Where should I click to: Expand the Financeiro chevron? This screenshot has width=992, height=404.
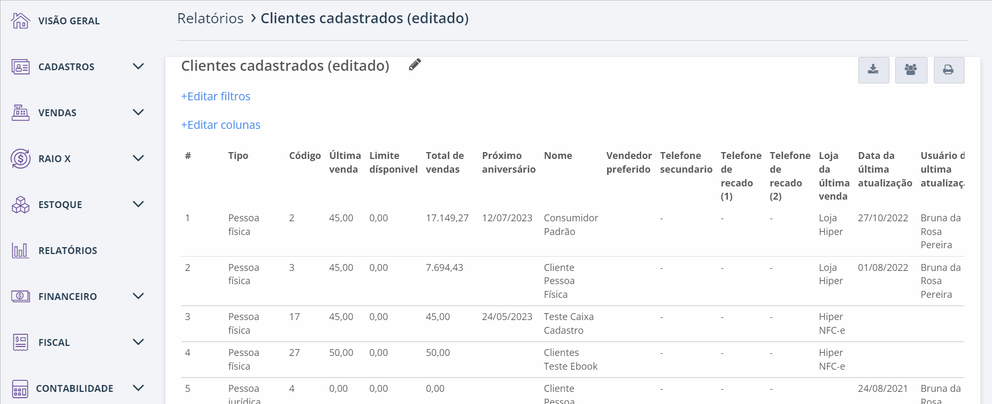[138, 296]
